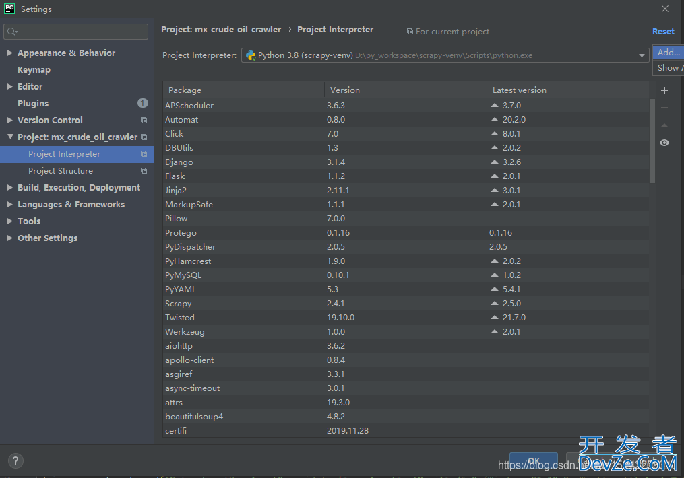Viewport: 684px width, 478px height.
Task: Click upgrade arrow in Django row
Action: pos(494,162)
